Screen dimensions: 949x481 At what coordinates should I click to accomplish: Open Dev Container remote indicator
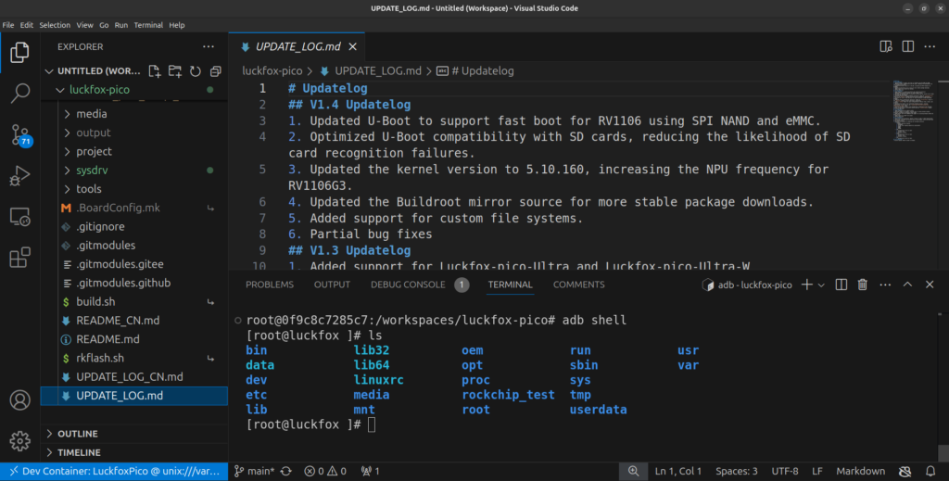(114, 472)
